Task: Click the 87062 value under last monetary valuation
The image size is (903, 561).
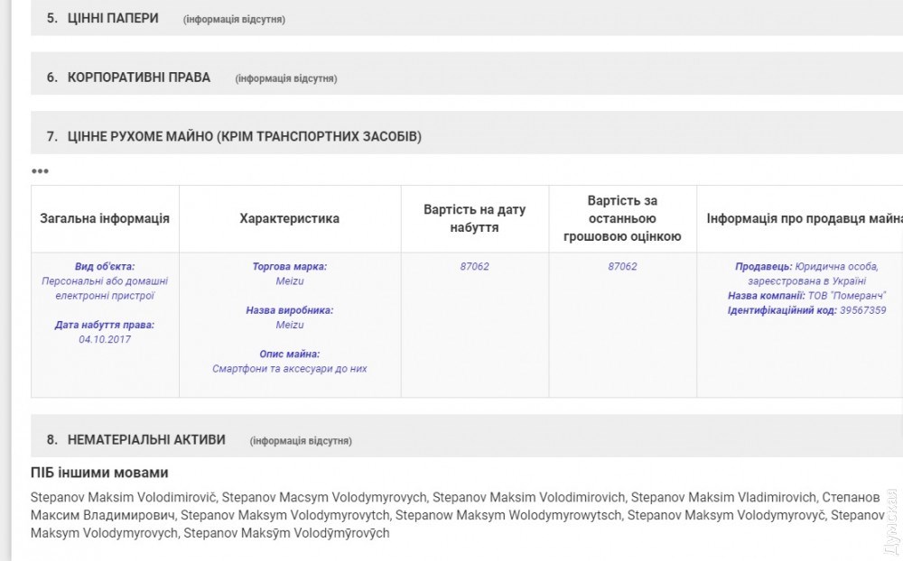Action: coord(622,266)
